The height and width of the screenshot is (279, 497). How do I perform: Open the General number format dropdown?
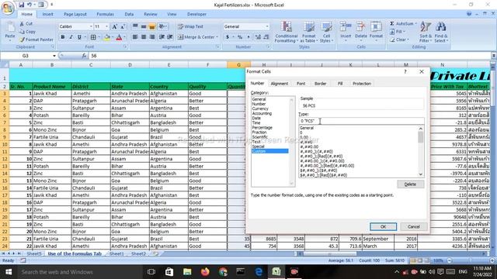267,26
